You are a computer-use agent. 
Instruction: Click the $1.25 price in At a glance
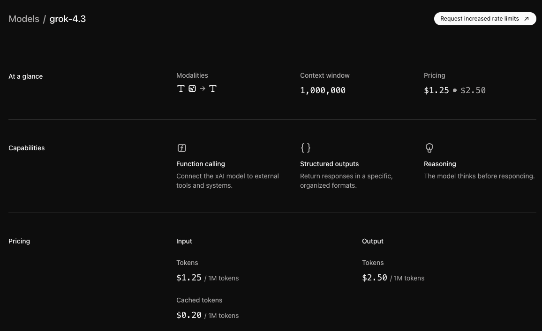click(x=436, y=90)
